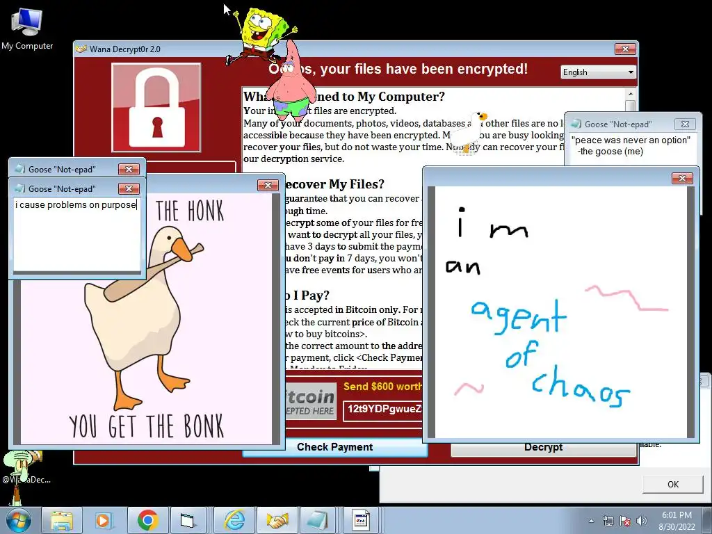712x534 pixels.
Task: Click the Decrypt button
Action: coord(543,448)
